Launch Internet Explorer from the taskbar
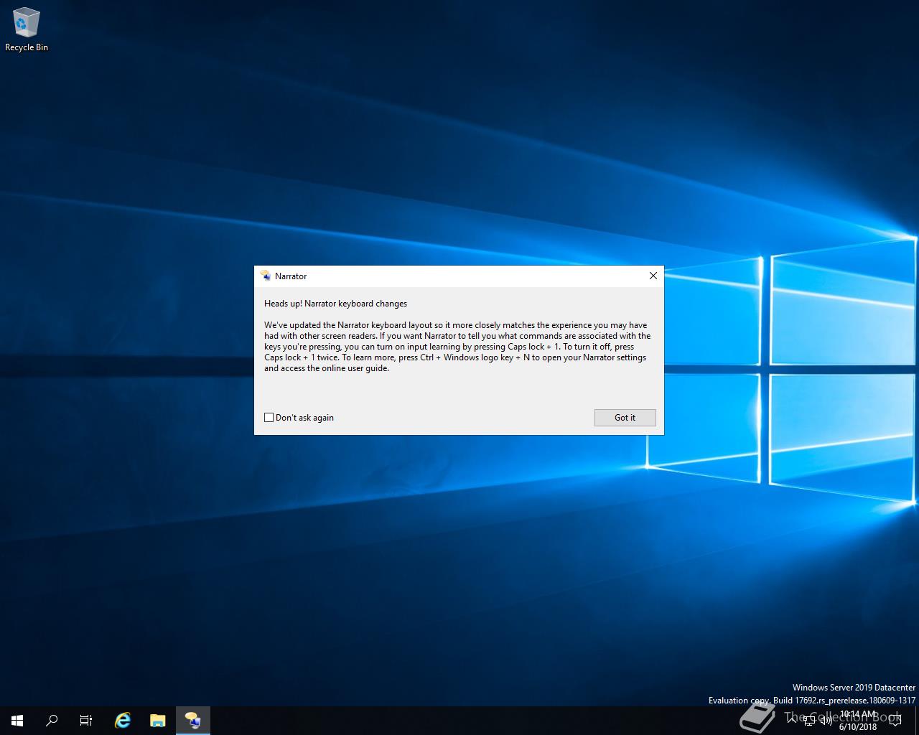This screenshot has width=919, height=735. [123, 721]
